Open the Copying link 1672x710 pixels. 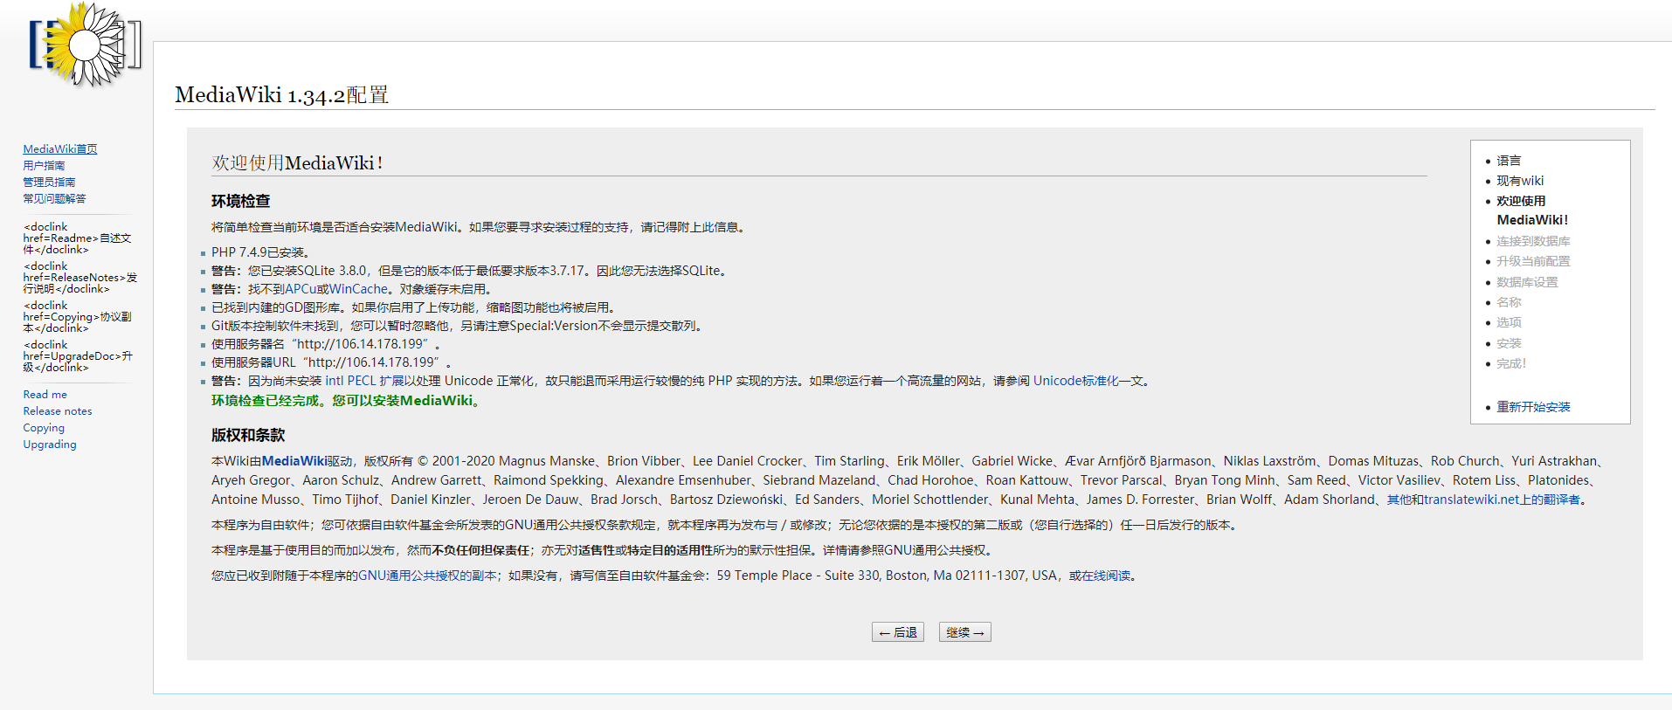coord(44,428)
